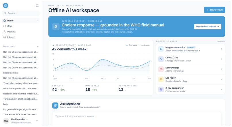232x127 pixels.
Task: Click the PRIMARY badge on Image consultation
Action: coord(191,47)
